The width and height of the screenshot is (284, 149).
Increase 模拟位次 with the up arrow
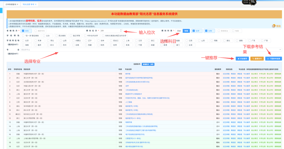click(x=121, y=30)
